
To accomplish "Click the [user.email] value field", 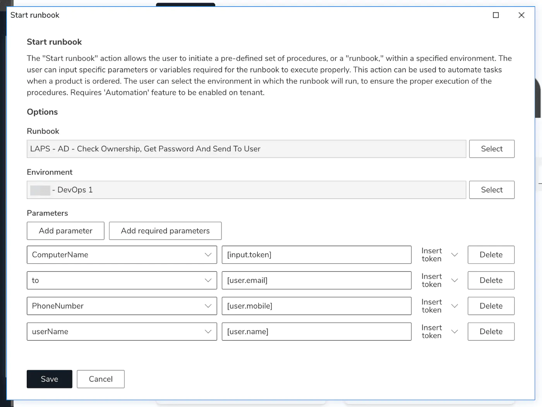I will point(317,280).
